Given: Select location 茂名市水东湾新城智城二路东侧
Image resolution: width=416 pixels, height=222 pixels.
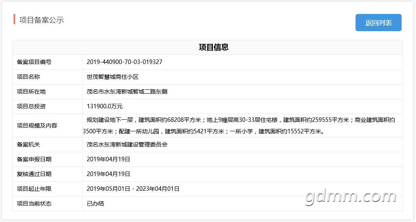Looking at the screenshot, I should 127,92.
